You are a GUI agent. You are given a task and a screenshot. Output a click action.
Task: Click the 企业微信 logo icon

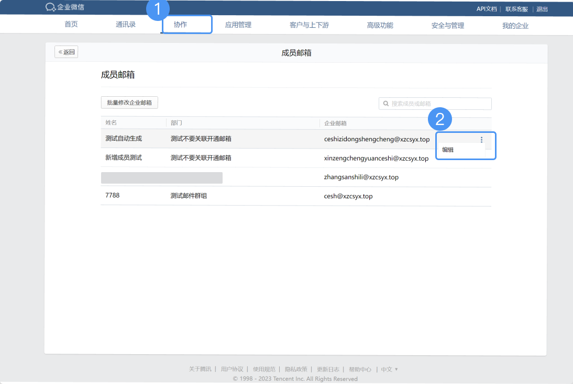[x=50, y=7]
